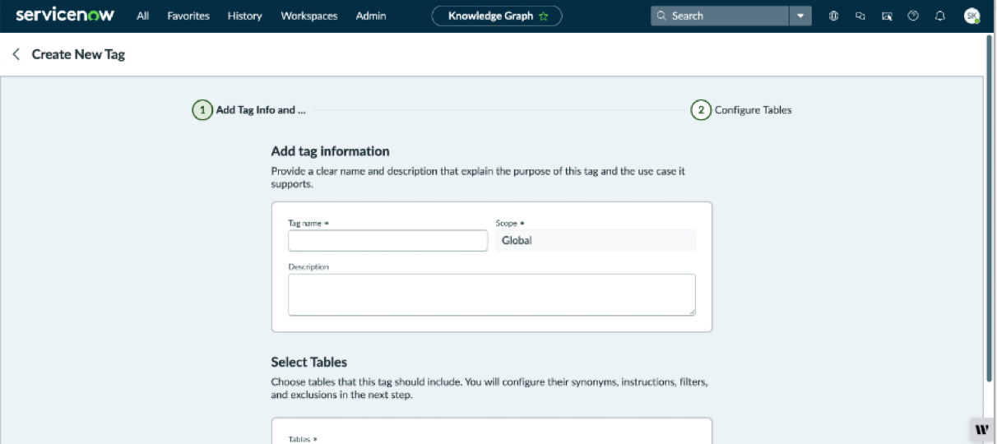Select step 1 Add Tag Info
Image resolution: width=997 pixels, height=444 pixels.
[x=249, y=110]
